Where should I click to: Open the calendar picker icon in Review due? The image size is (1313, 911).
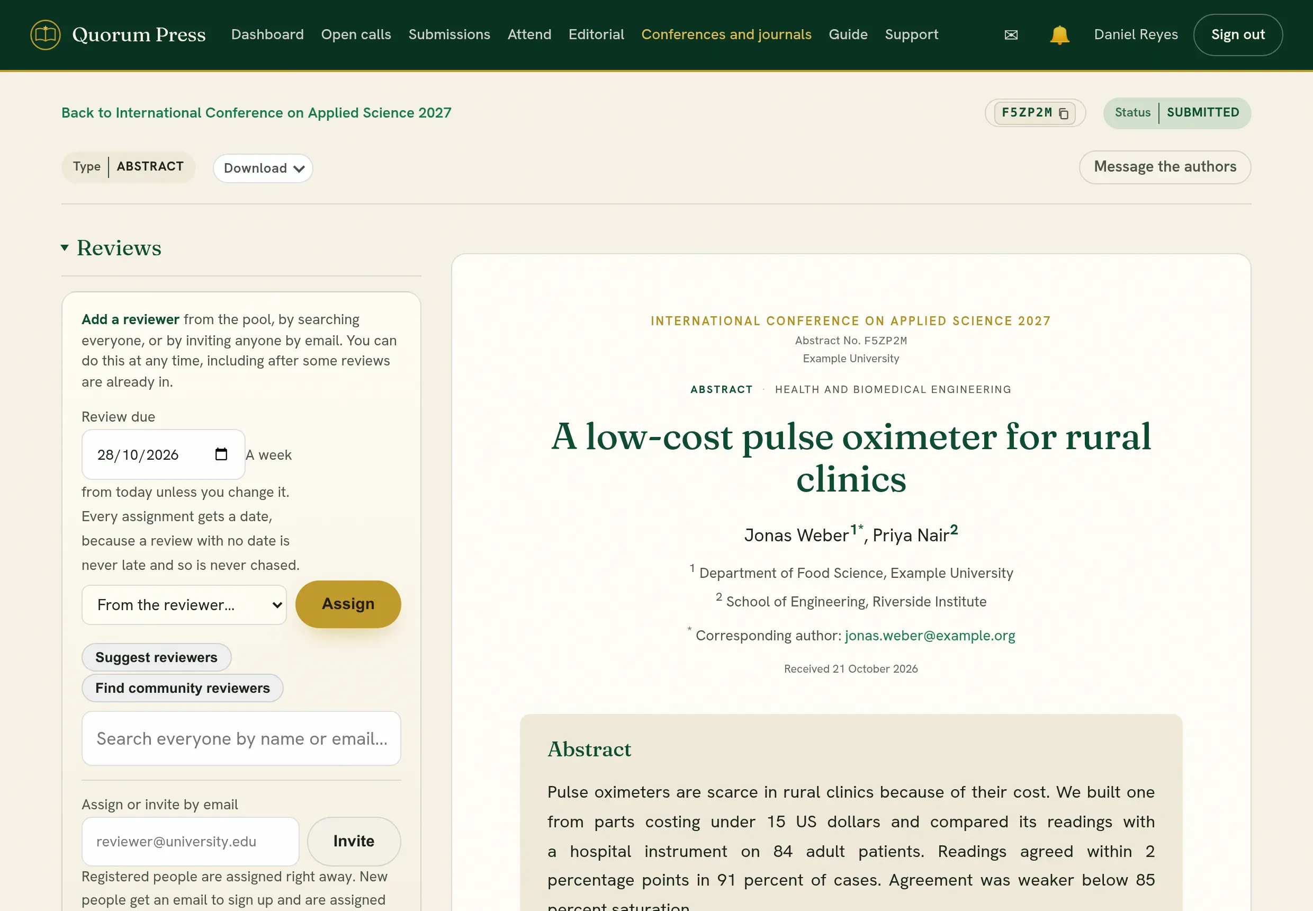pos(221,454)
